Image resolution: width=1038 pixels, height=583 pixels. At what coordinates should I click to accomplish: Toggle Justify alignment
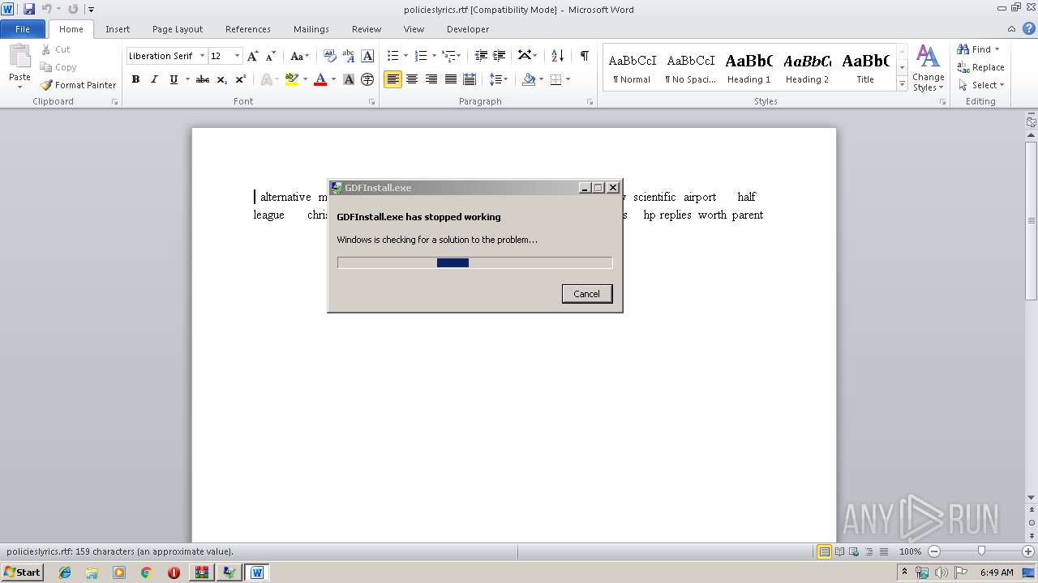450,79
